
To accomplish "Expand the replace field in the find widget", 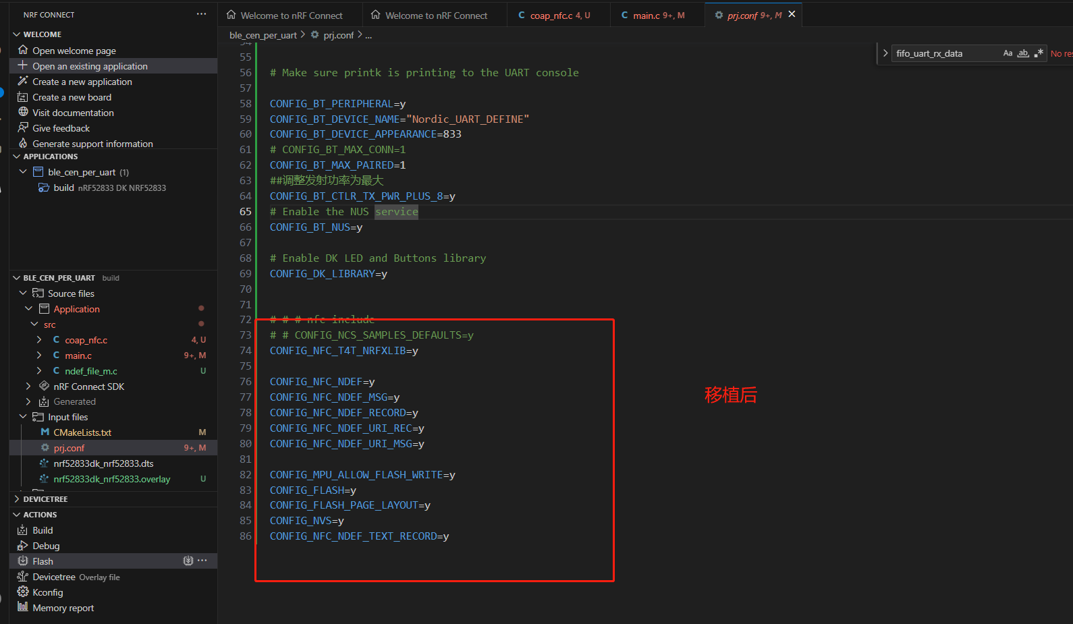I will (885, 53).
